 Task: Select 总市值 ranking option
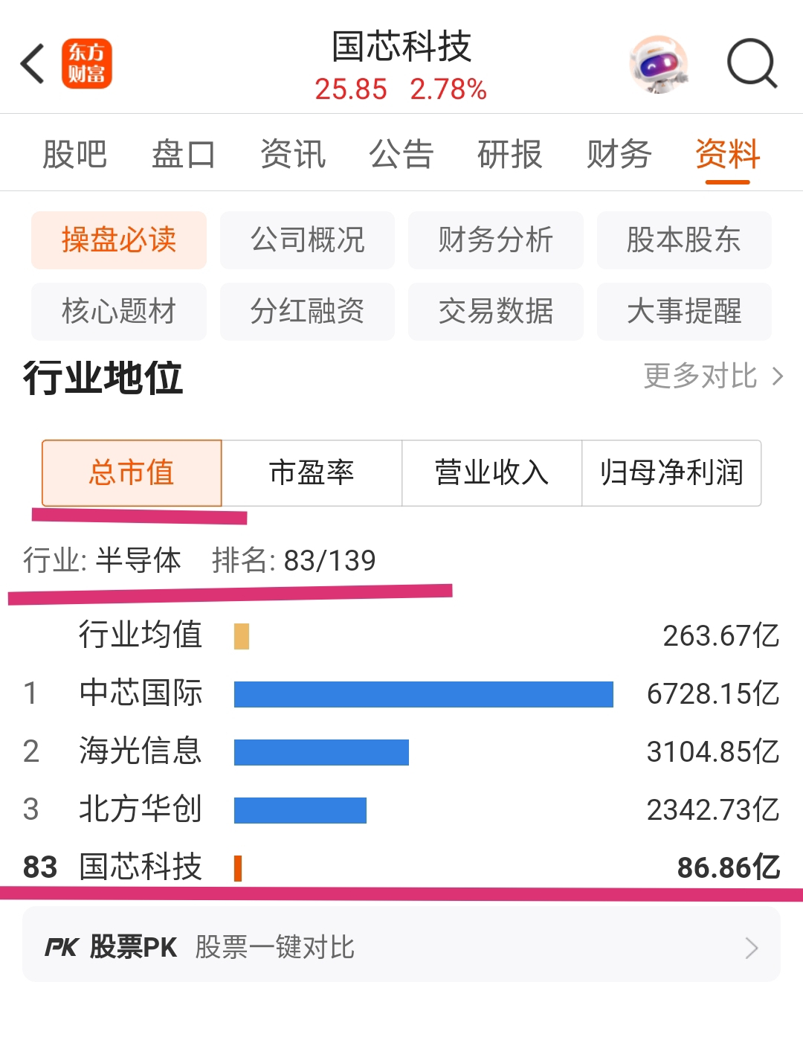[132, 473]
